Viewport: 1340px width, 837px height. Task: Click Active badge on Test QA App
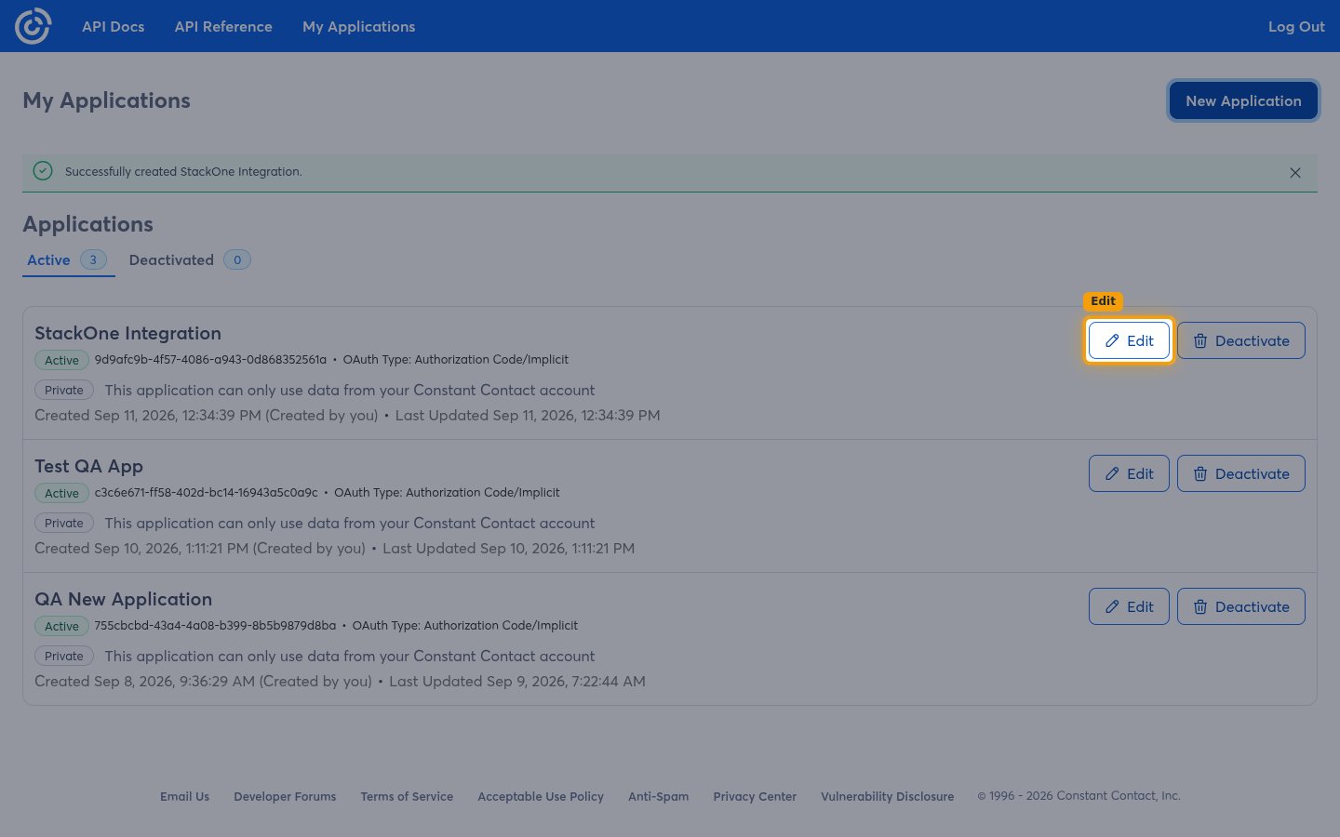tap(61, 493)
